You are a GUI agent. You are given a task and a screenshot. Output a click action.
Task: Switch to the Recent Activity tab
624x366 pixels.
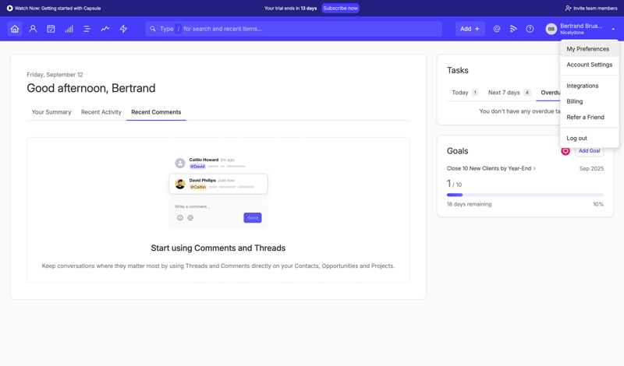tap(101, 112)
